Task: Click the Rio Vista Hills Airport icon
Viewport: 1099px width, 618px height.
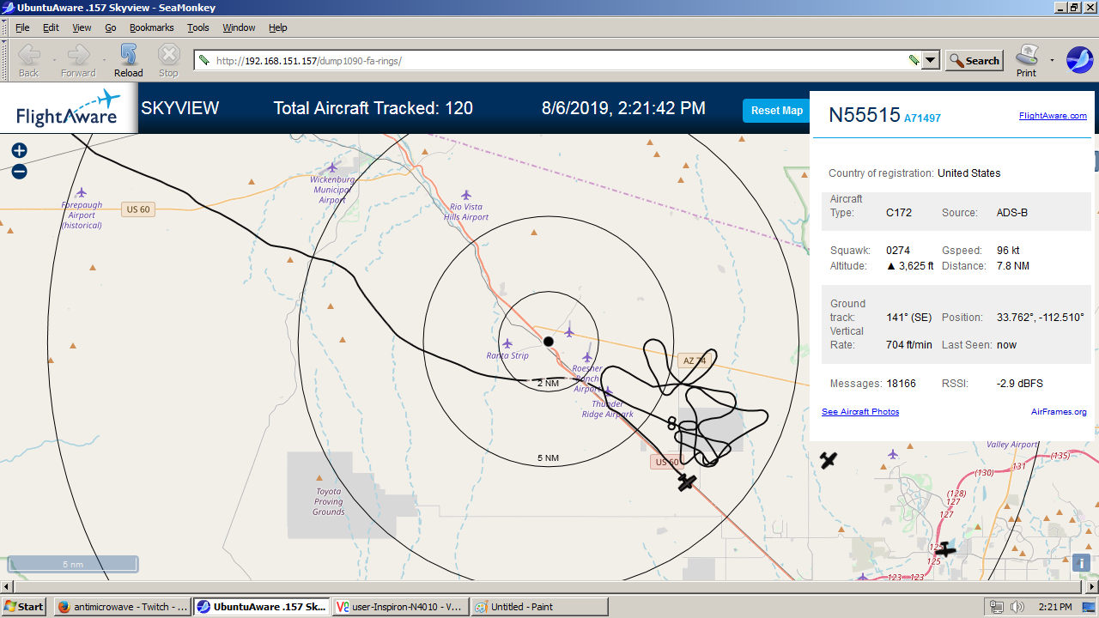Action: [466, 195]
